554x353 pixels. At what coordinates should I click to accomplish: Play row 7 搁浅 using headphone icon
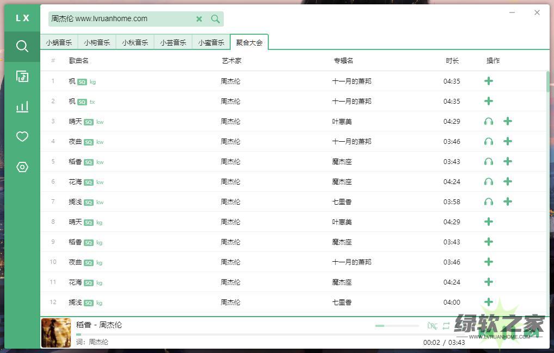point(489,202)
